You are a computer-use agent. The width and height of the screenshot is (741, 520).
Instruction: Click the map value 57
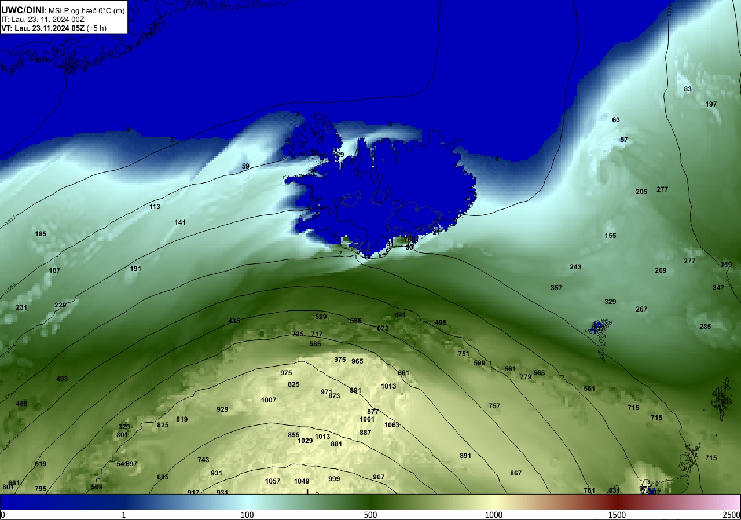coord(624,140)
